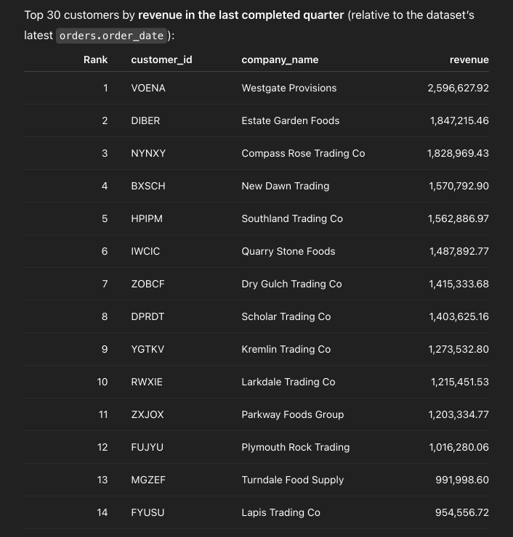Click the company_name column header
513x537 pixels.
pyautogui.click(x=280, y=60)
